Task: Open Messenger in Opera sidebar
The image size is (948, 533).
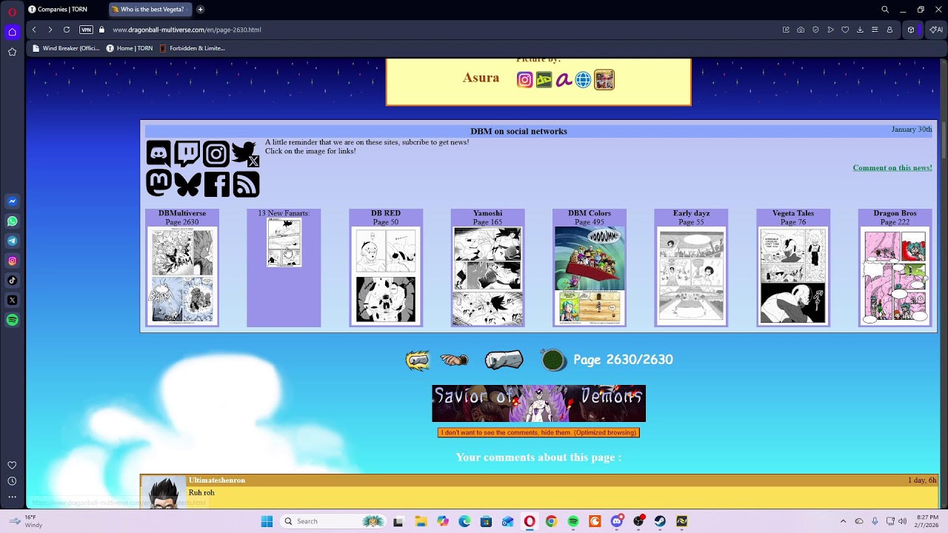Action: pos(12,201)
